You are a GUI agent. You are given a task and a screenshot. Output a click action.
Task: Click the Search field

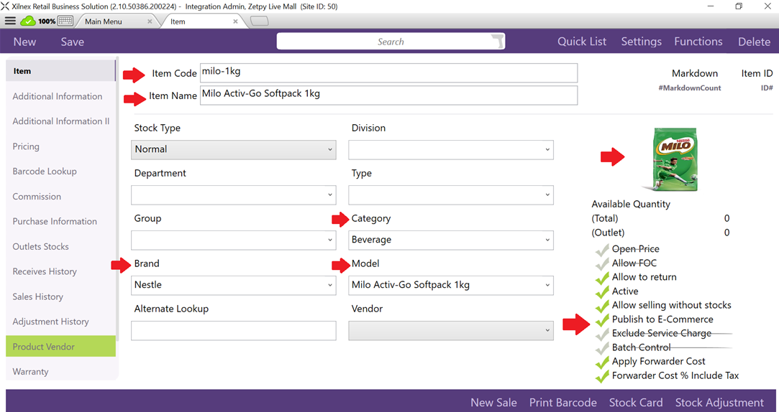pos(391,41)
